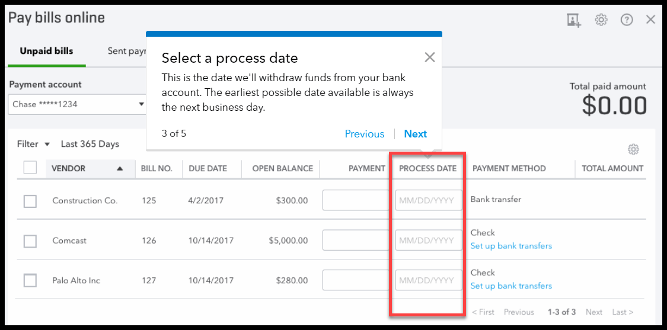Click the add contact icon in header
Image resolution: width=667 pixels, height=330 pixels.
click(x=574, y=20)
